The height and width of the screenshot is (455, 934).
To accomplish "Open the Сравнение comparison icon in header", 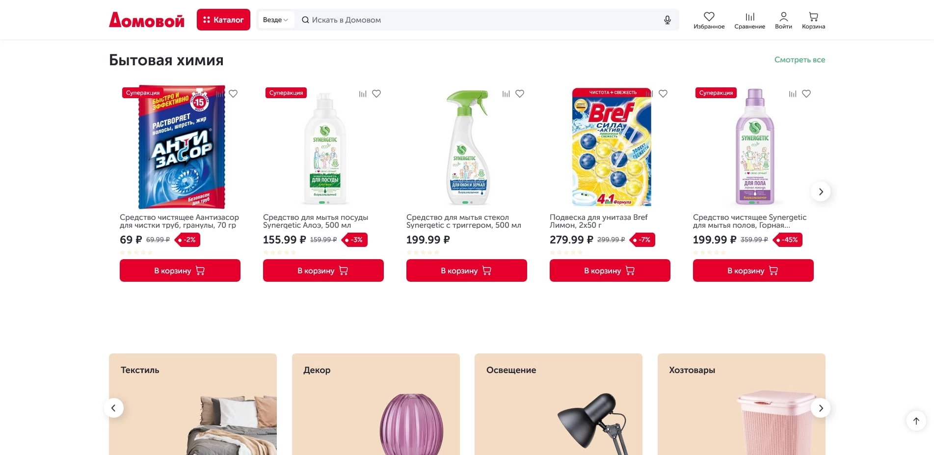I will pos(749,17).
